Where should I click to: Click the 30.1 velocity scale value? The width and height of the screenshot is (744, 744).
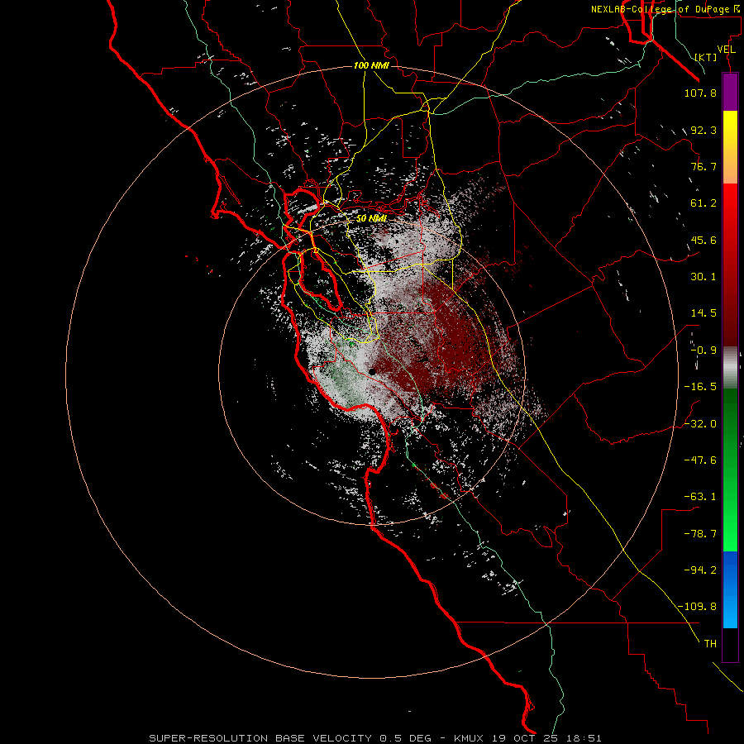pyautogui.click(x=703, y=277)
